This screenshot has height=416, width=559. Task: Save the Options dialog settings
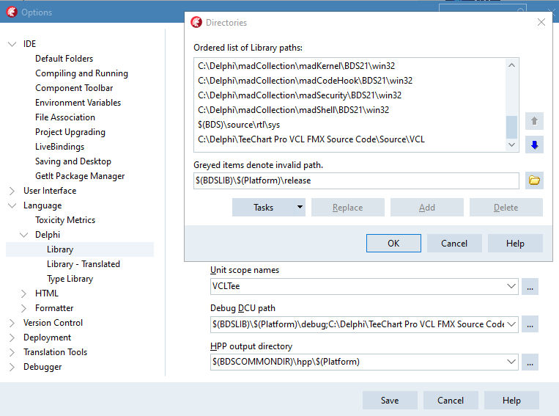tap(390, 401)
